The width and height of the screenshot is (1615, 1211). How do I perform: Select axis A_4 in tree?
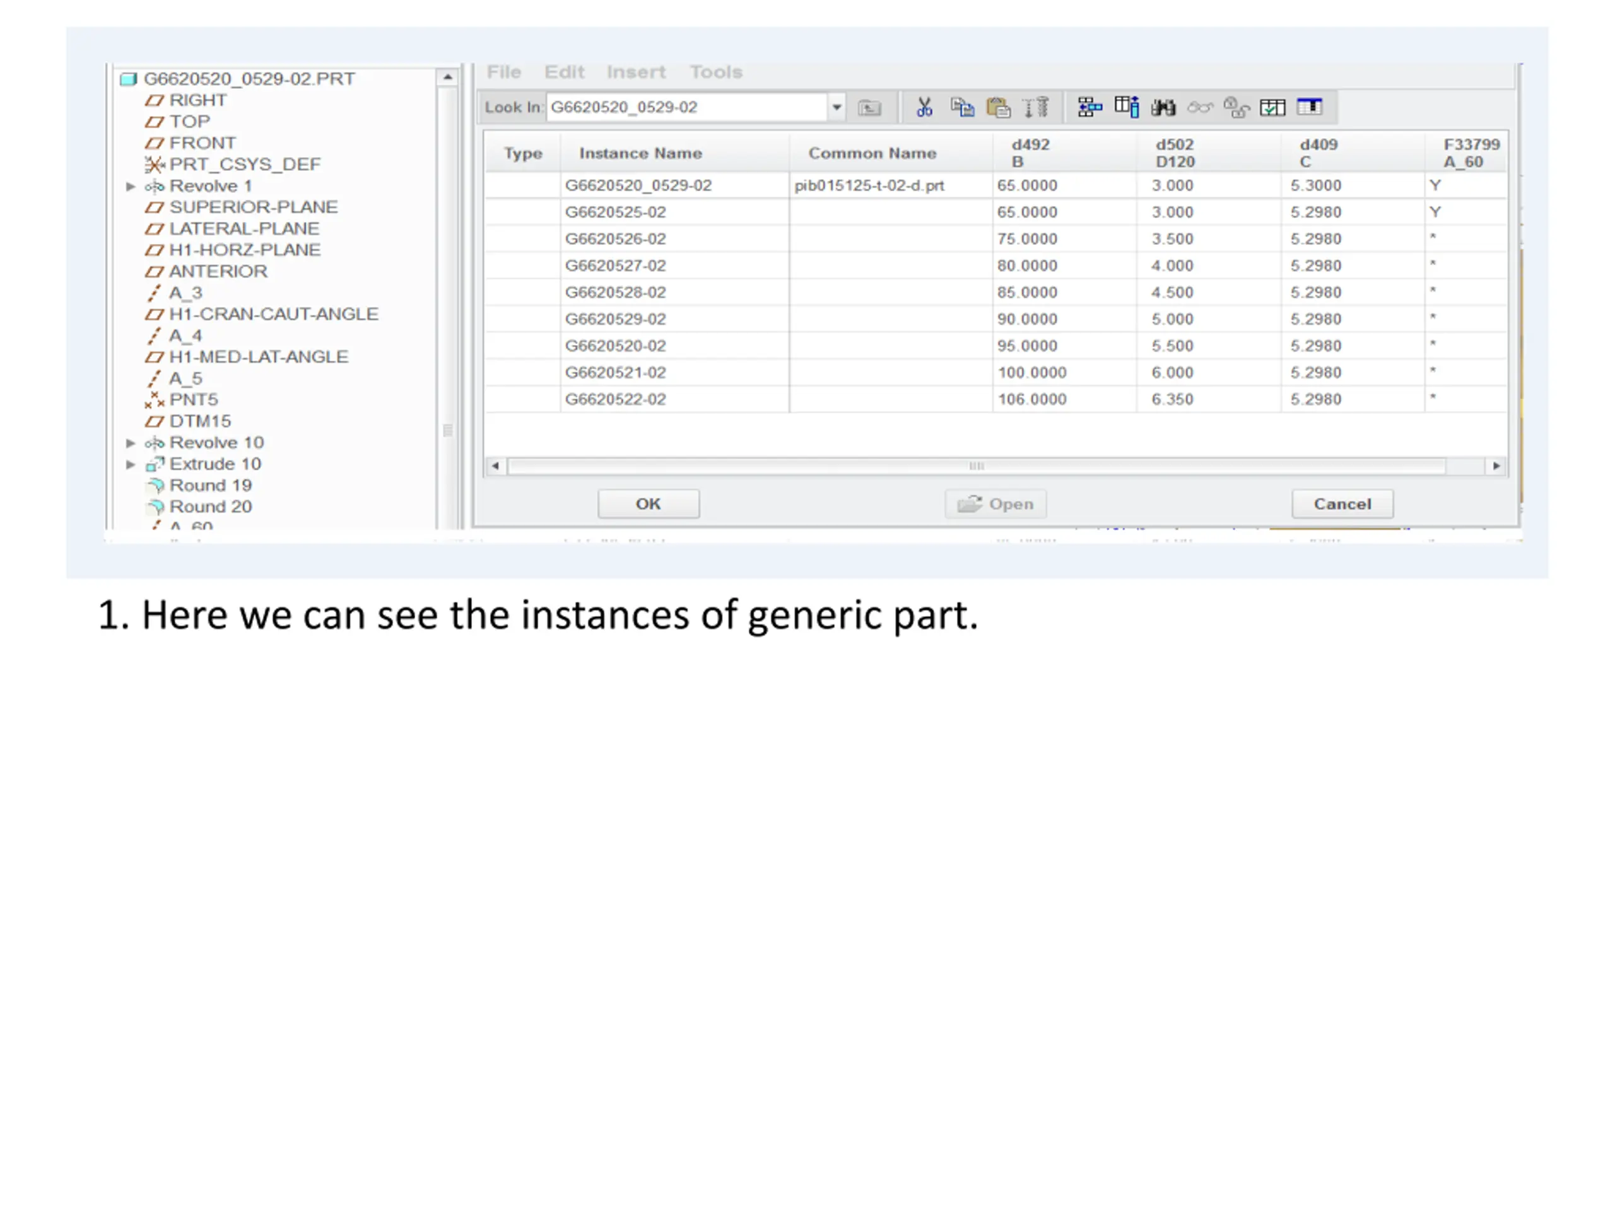click(x=185, y=335)
